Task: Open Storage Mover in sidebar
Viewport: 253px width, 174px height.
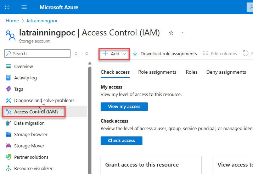Action: tap(29, 146)
